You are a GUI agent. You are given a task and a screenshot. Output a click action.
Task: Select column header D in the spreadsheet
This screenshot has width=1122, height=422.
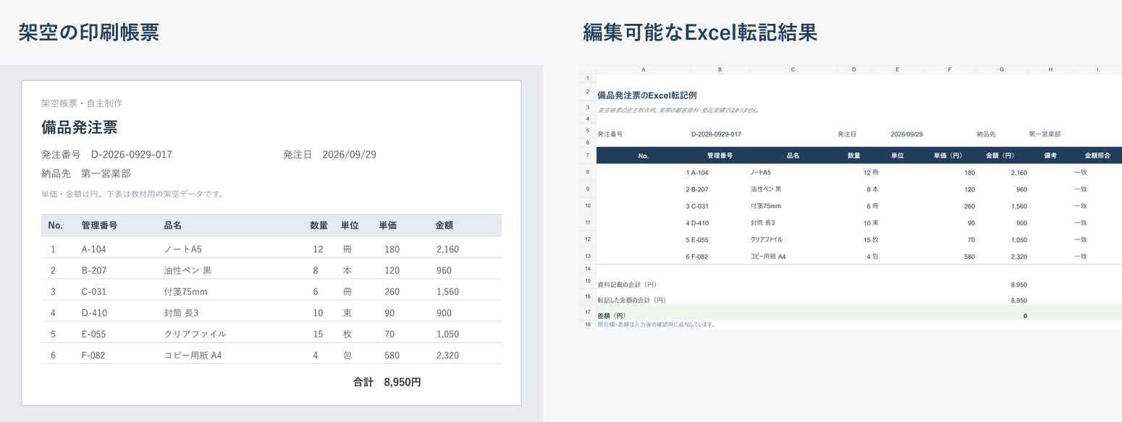(x=854, y=70)
